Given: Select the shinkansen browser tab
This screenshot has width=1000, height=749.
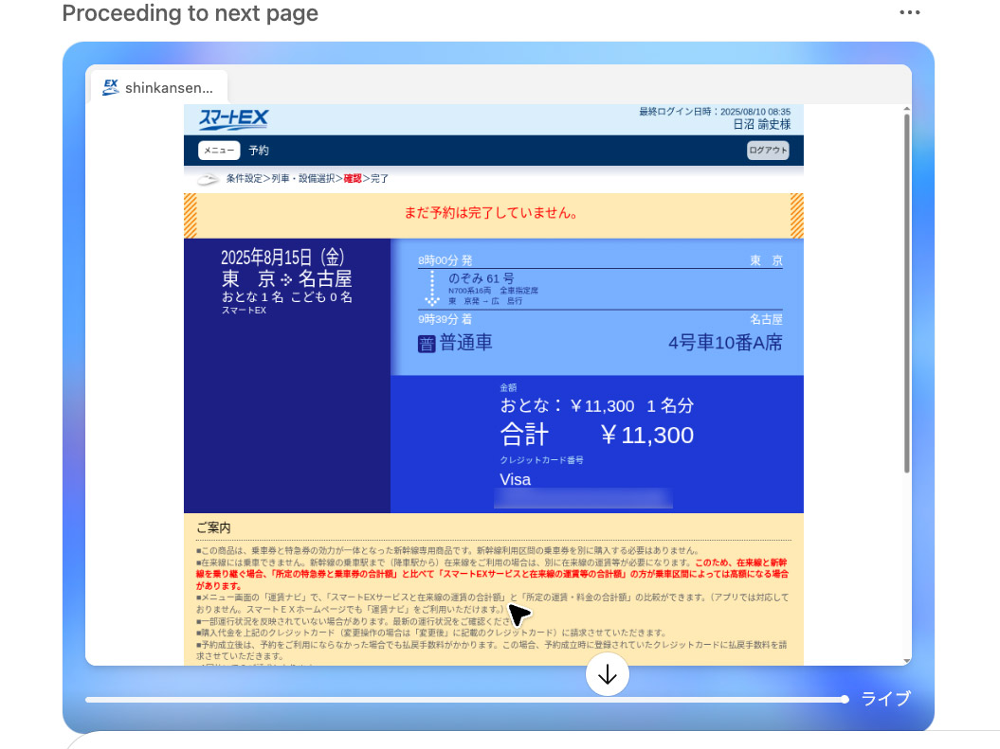Looking at the screenshot, I should click(x=158, y=87).
